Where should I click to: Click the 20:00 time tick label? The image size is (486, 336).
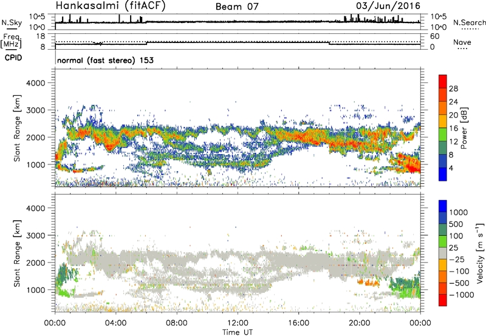point(359,323)
